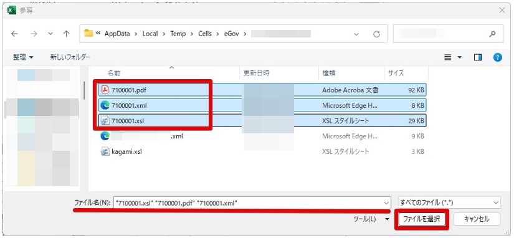Click the Excel icon in title bar
This screenshot has width=514, height=238.
click(x=11, y=10)
